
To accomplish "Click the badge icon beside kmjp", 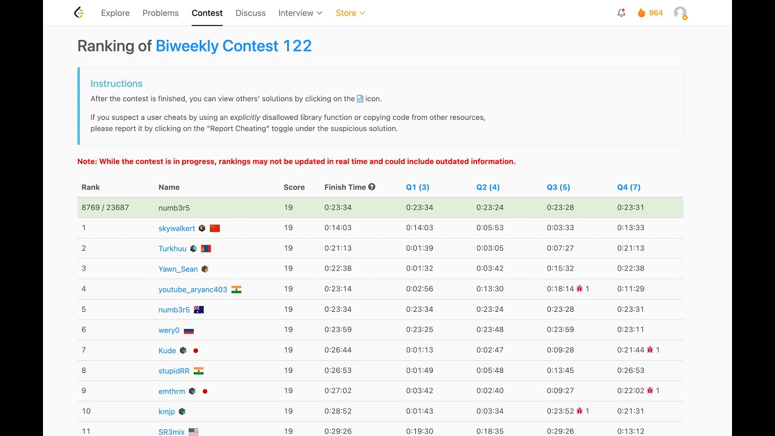I will click(x=182, y=412).
